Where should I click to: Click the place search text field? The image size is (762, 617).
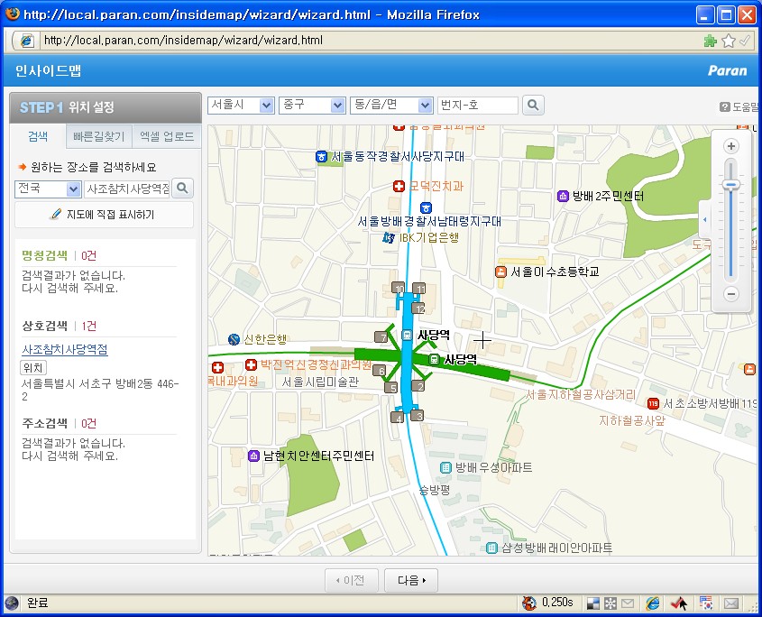(x=127, y=189)
